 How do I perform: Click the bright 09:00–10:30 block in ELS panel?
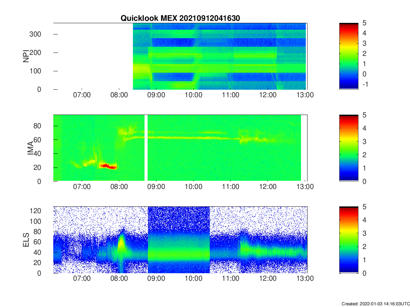coord(179,240)
